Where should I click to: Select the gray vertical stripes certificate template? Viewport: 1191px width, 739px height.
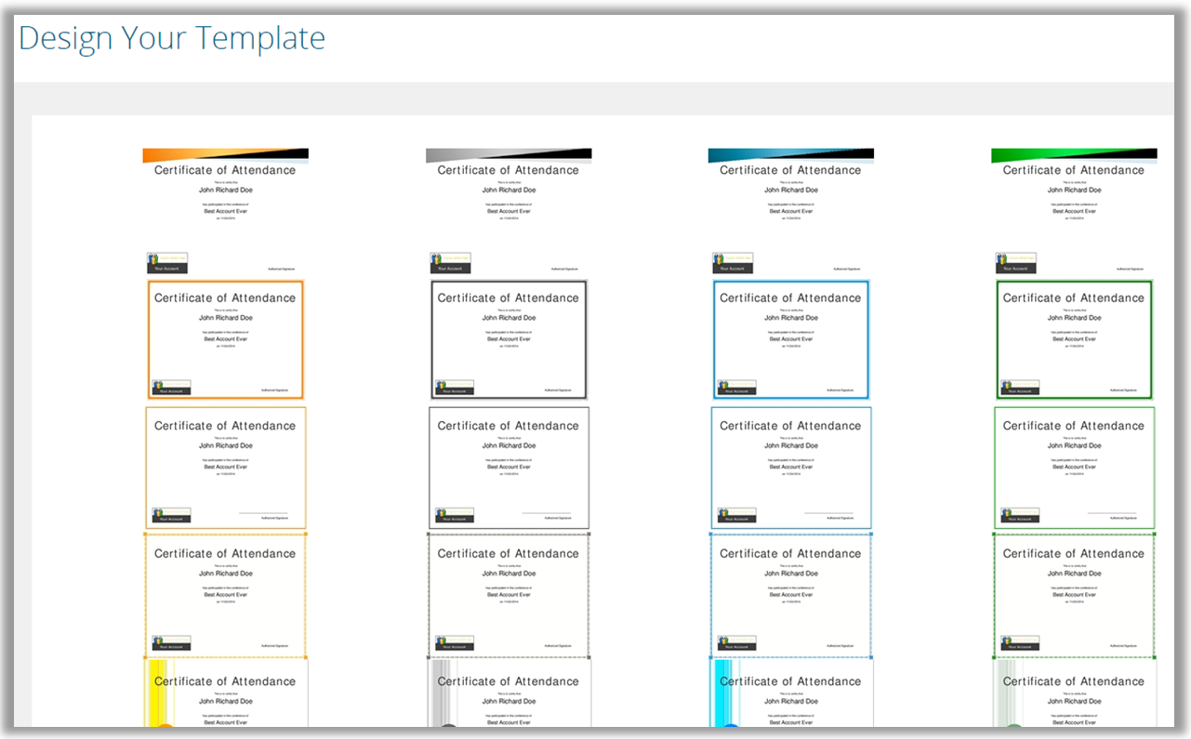pos(509,693)
